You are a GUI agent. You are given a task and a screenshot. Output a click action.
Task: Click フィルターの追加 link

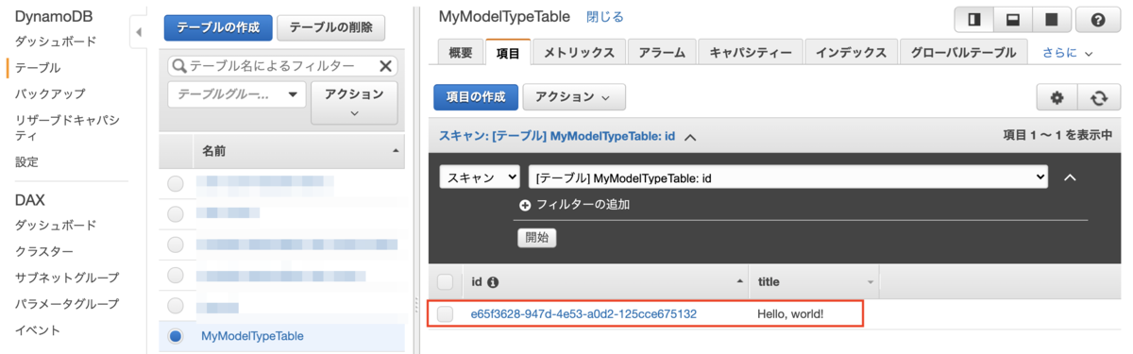(583, 204)
